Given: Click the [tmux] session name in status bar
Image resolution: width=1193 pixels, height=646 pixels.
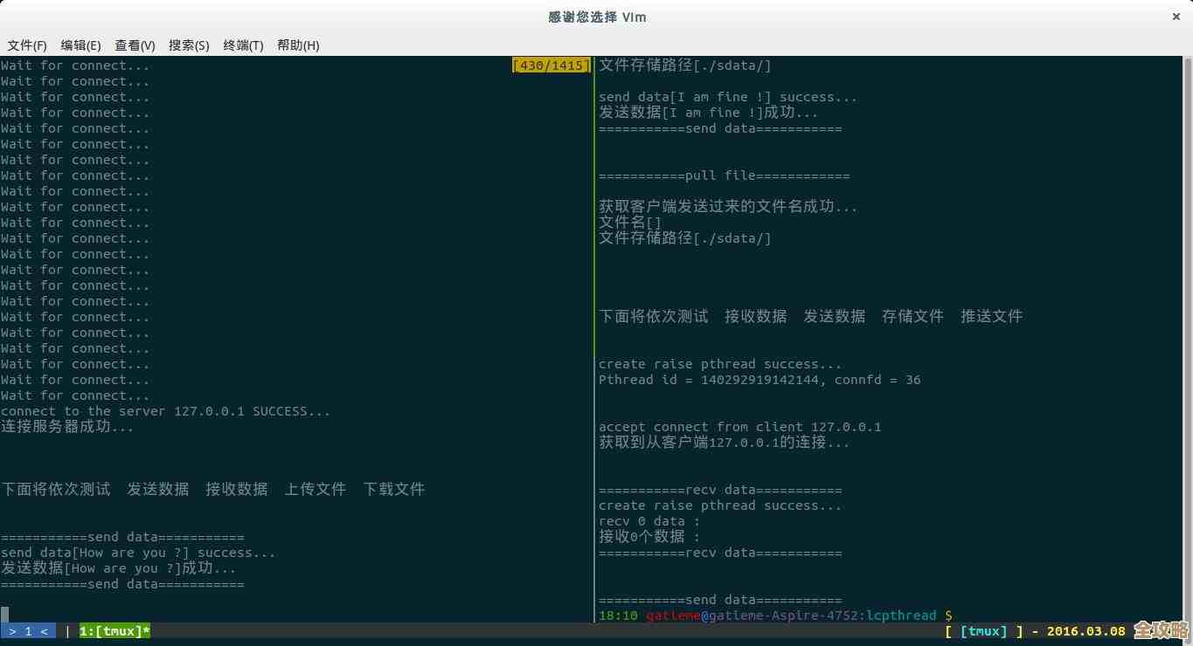Looking at the screenshot, I should click(x=983, y=630).
